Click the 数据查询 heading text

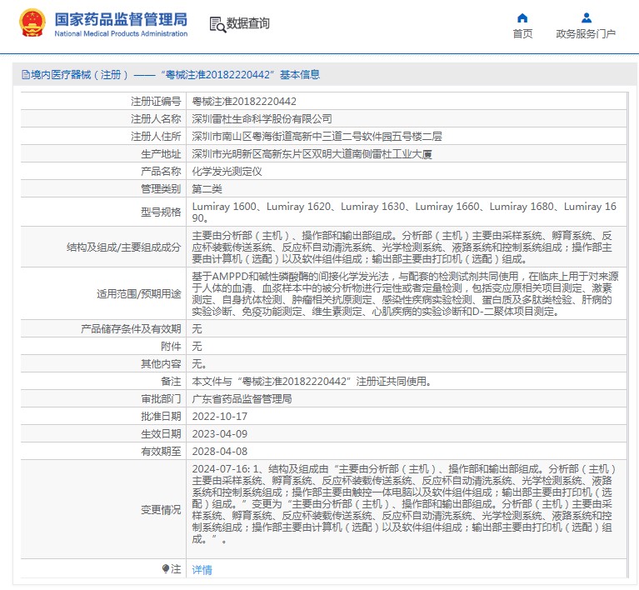(x=247, y=23)
